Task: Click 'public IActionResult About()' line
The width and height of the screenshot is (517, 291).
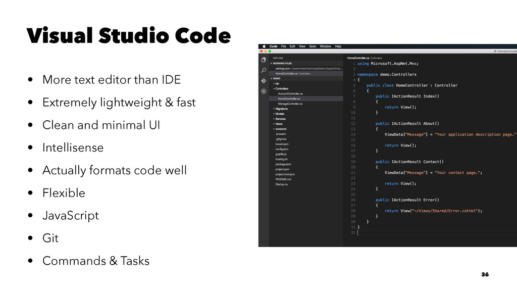Action: click(407, 124)
